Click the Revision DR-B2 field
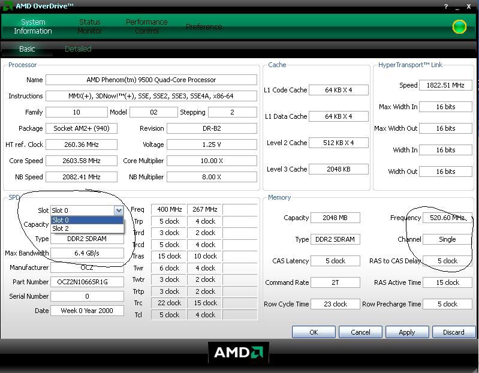 point(212,128)
